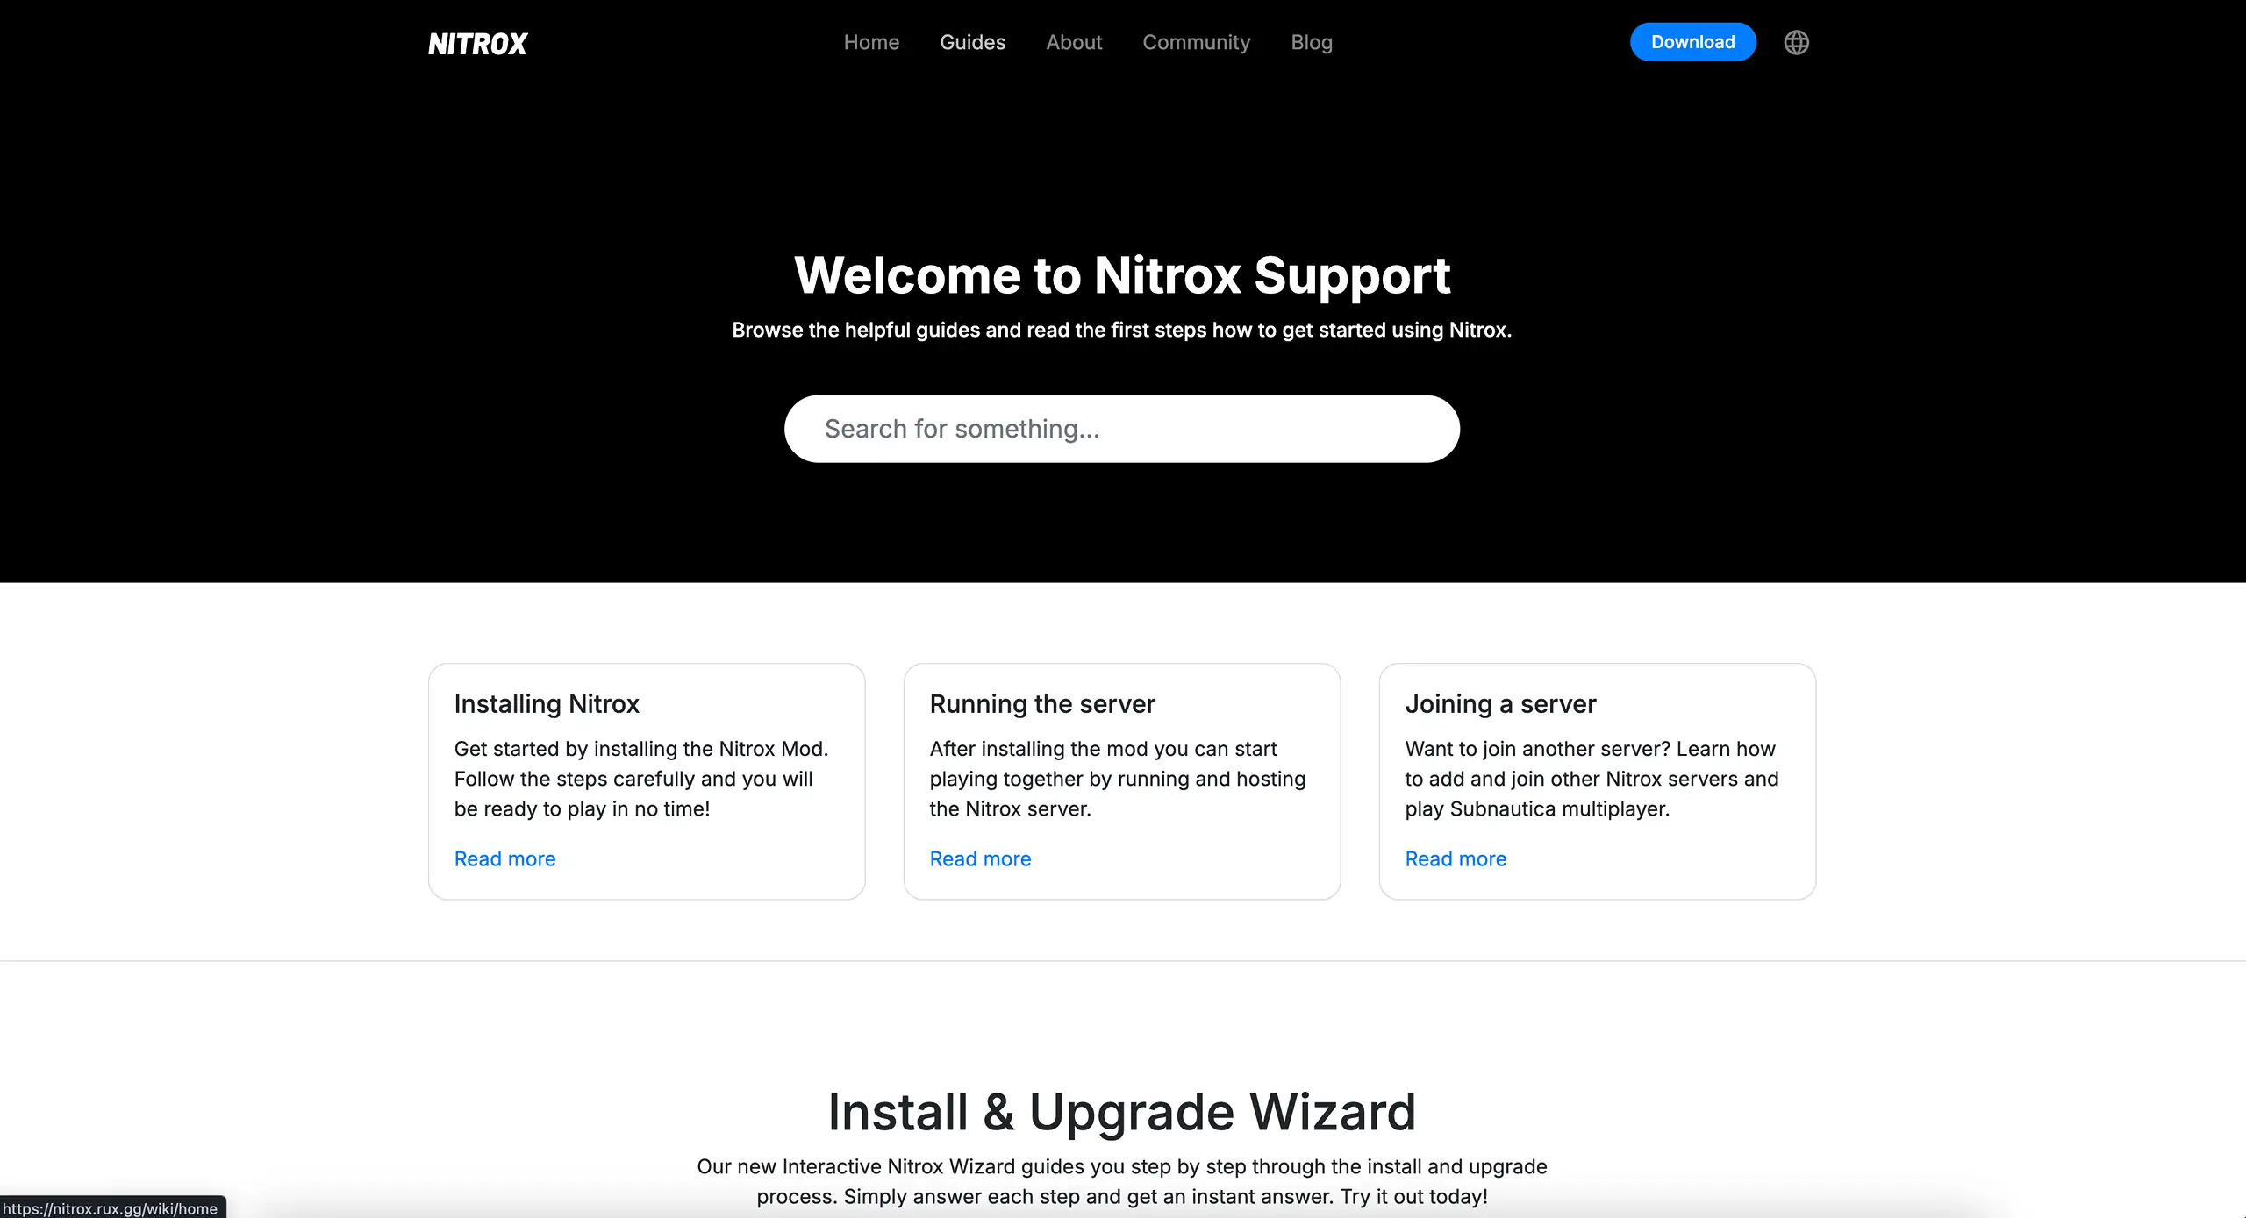Screen dimensions: 2246x1218
Task: Open the language globe icon
Action: [x=1796, y=42]
